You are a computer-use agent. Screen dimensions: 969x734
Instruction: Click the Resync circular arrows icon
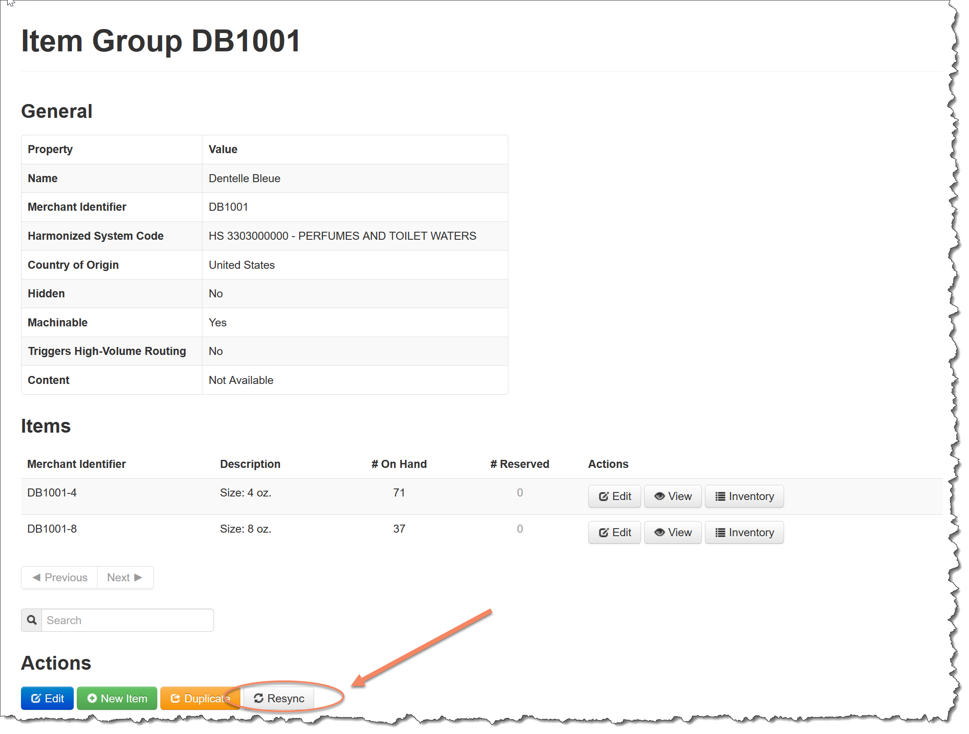(x=258, y=698)
